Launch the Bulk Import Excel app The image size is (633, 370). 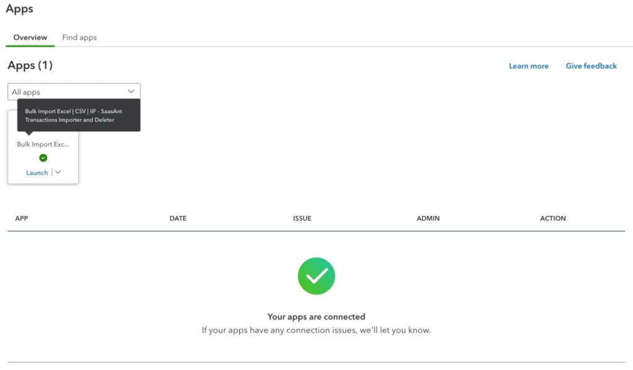coord(37,172)
